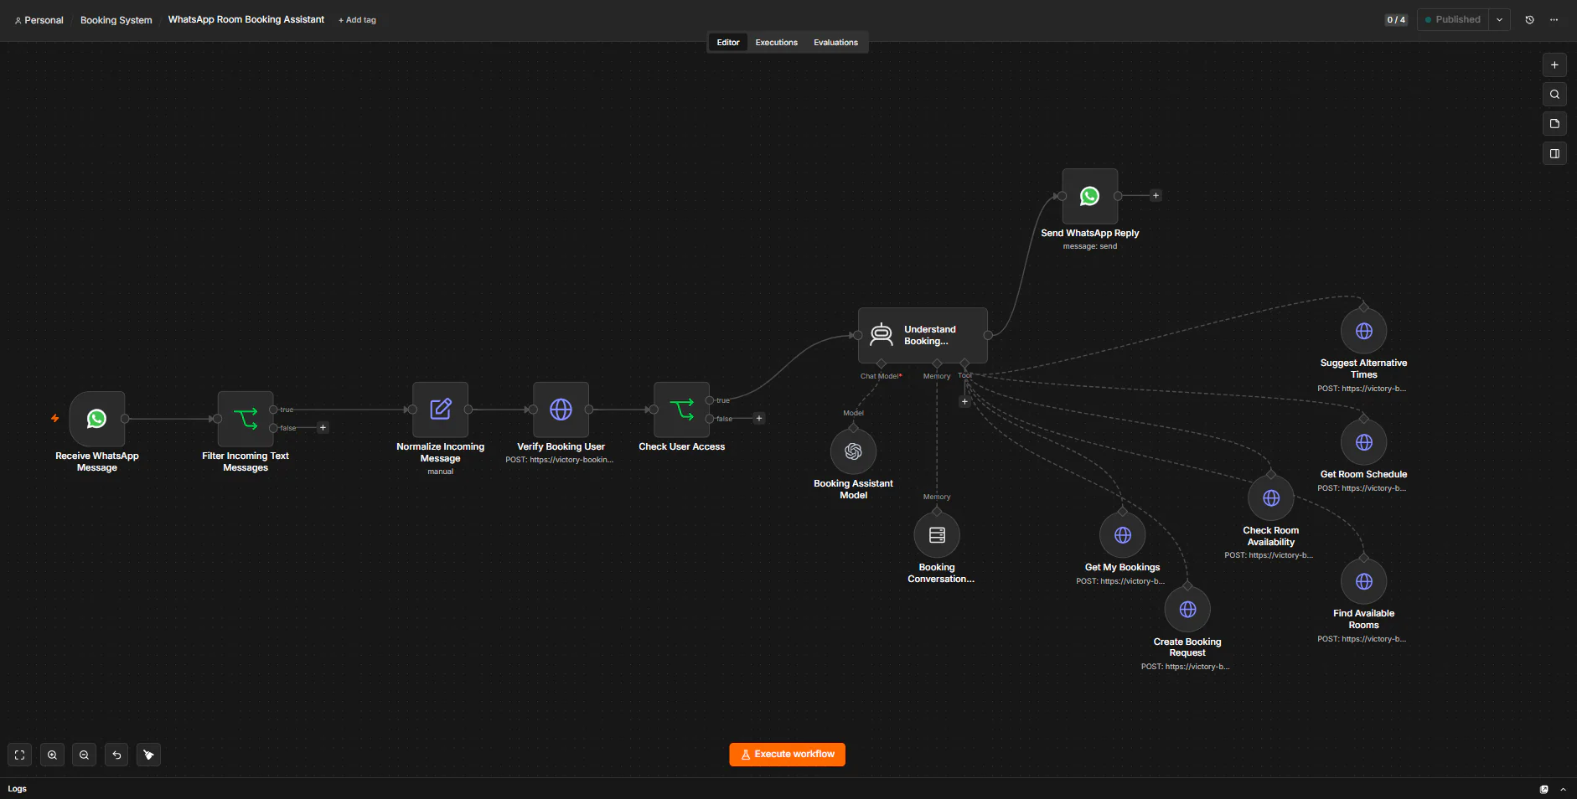Add node after Send WhatsApp Reply output

1156,196
